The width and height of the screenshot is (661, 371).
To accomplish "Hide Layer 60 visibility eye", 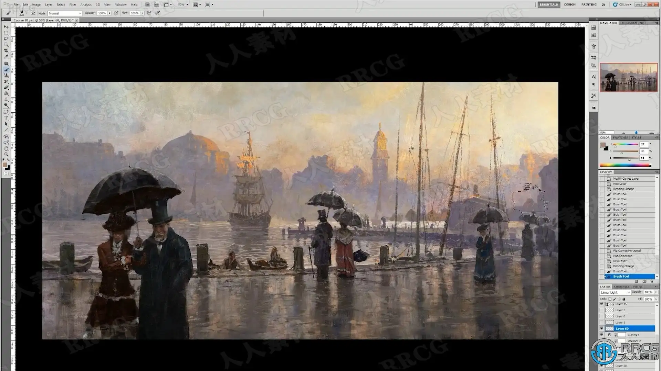I will 601,328.
